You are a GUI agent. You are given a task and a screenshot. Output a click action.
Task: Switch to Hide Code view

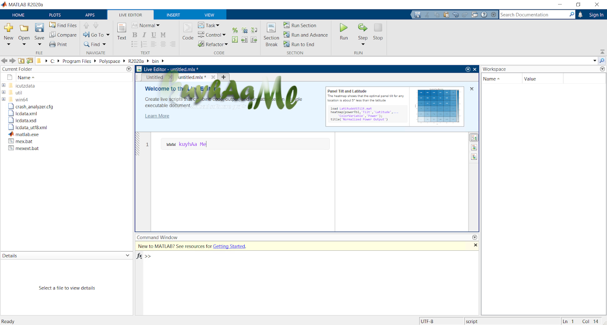coord(474,157)
